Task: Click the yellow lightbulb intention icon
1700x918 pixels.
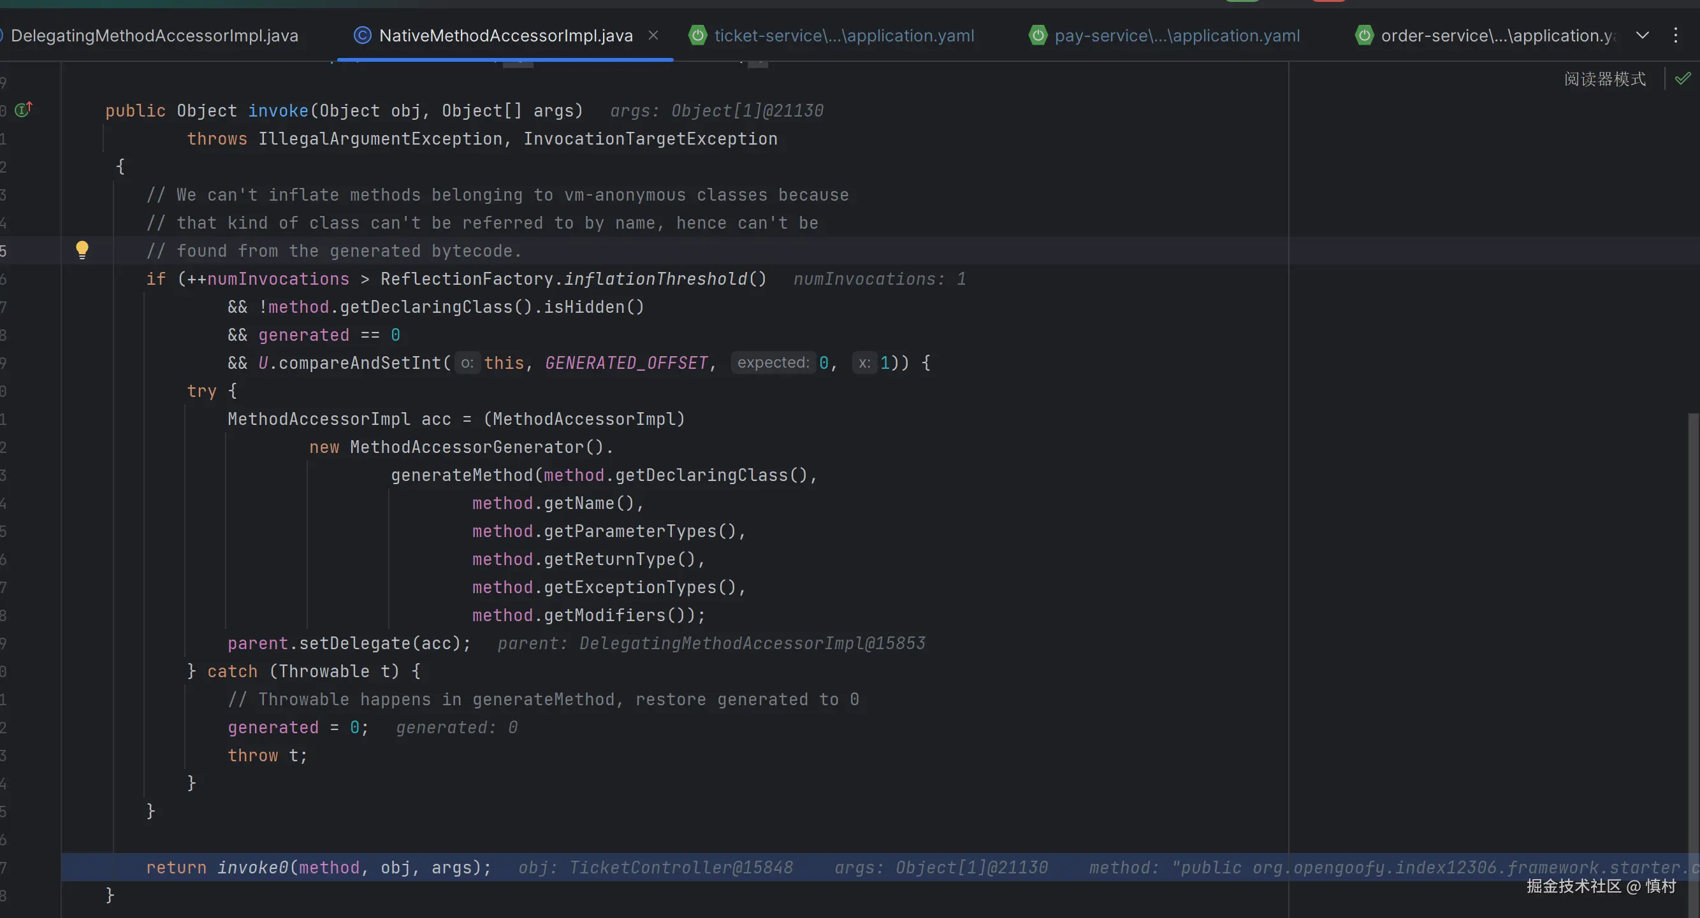Action: (82, 250)
